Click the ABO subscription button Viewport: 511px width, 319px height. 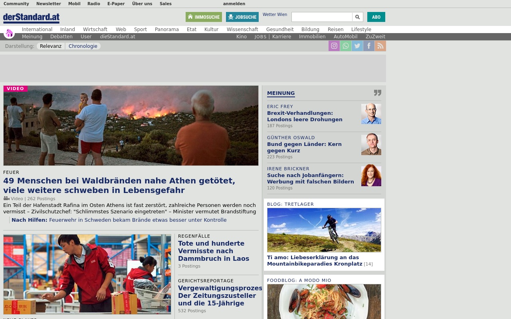[x=376, y=17]
